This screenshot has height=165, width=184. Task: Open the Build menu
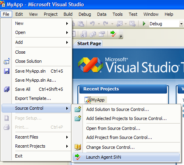[x=68, y=14]
